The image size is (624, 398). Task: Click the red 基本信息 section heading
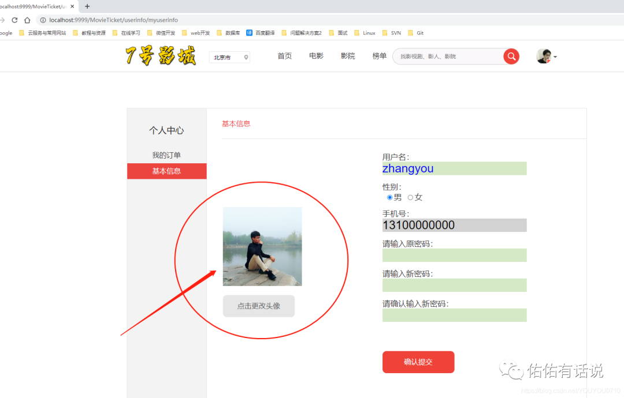tap(236, 124)
